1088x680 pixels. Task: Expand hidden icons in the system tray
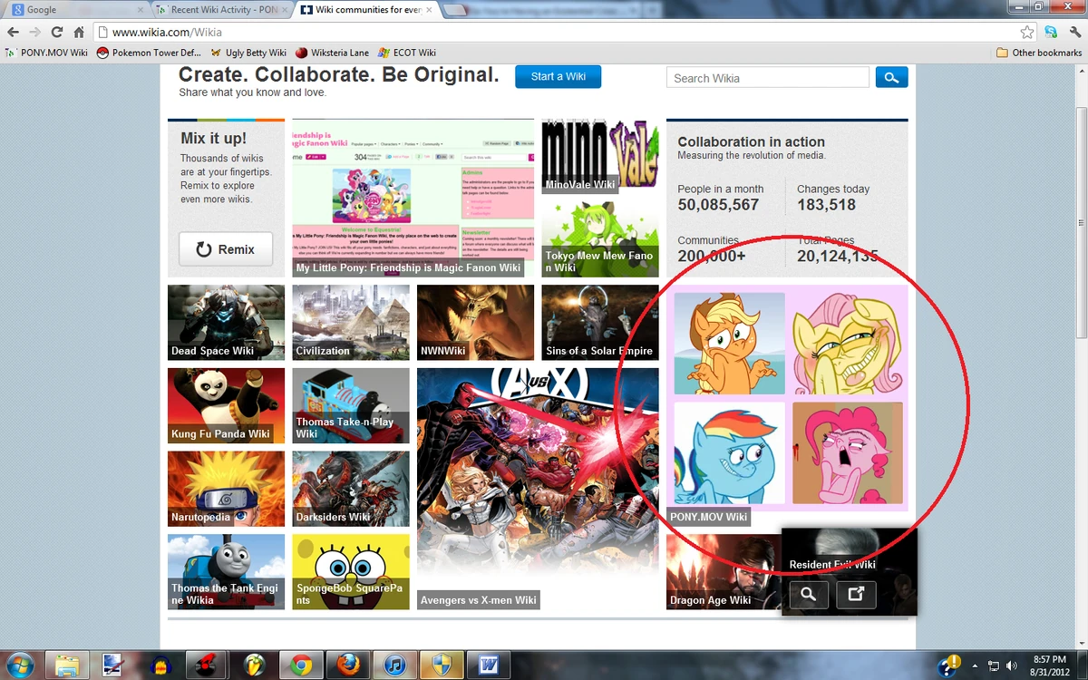[x=976, y=665]
